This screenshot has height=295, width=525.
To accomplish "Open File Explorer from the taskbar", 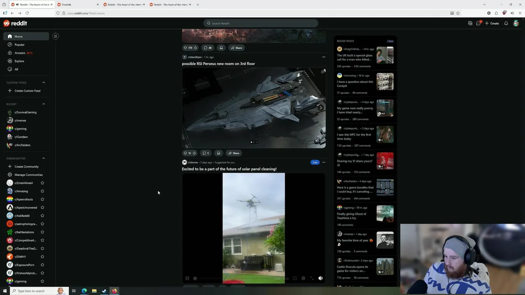I will pos(94,291).
